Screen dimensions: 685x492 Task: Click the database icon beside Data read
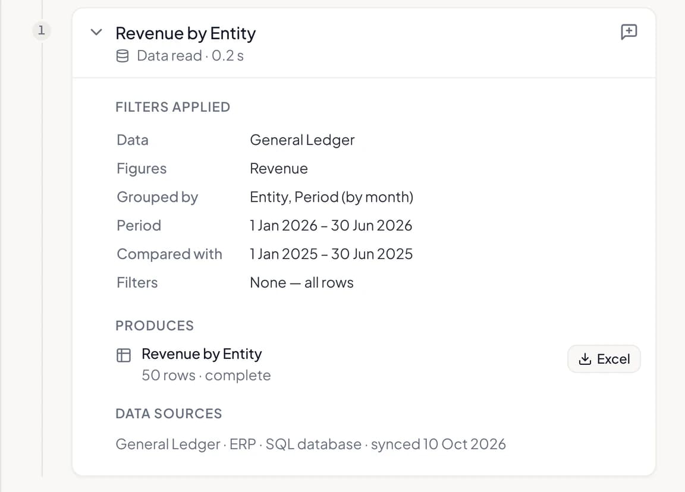[x=122, y=56]
